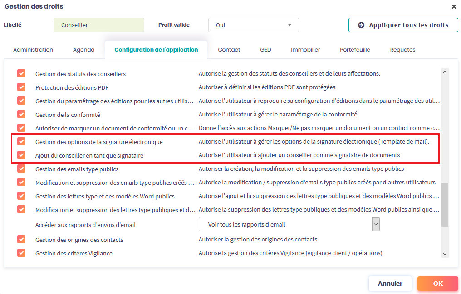Toggle Gestion des options de la signature électronique
The width and height of the screenshot is (461, 294).
pyautogui.click(x=21, y=141)
